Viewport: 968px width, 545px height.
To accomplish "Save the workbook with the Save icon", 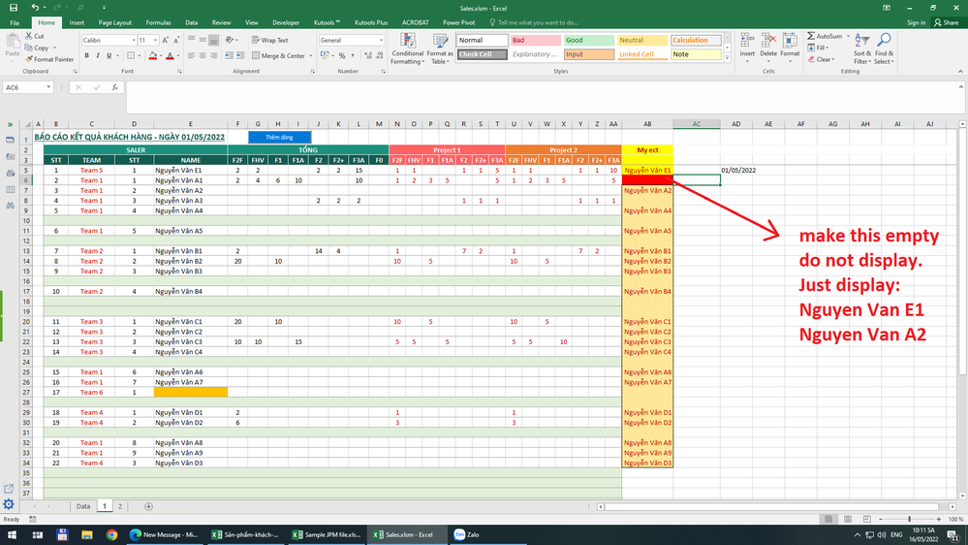I will 13,8.
